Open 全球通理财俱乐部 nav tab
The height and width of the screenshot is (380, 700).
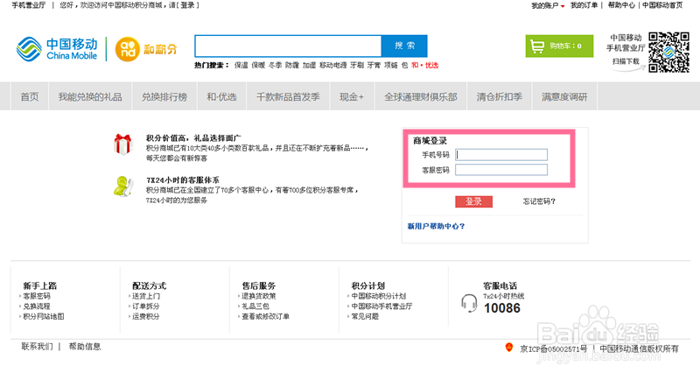pos(421,96)
